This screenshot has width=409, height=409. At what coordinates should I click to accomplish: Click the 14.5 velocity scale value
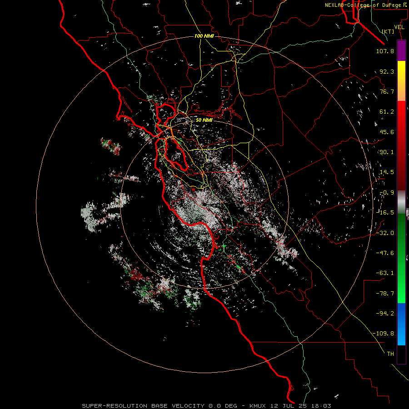pyautogui.click(x=387, y=172)
